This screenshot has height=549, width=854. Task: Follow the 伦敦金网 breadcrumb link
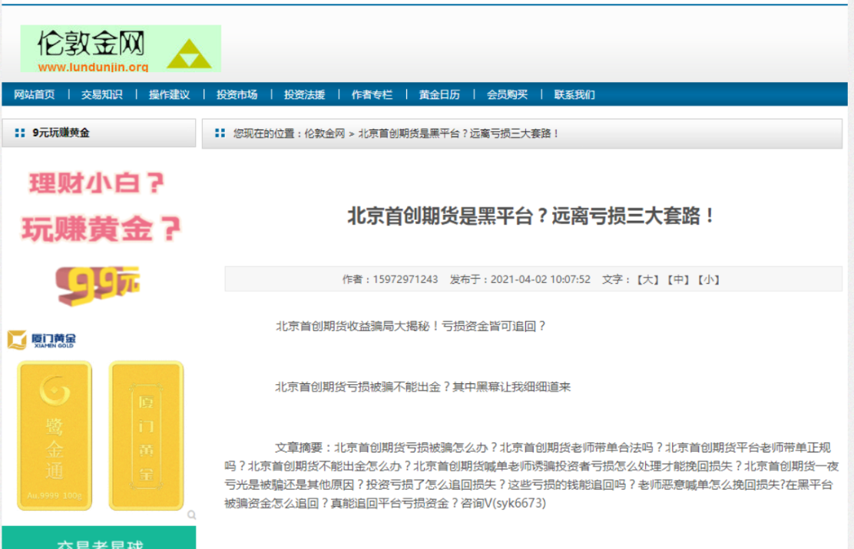tap(325, 133)
